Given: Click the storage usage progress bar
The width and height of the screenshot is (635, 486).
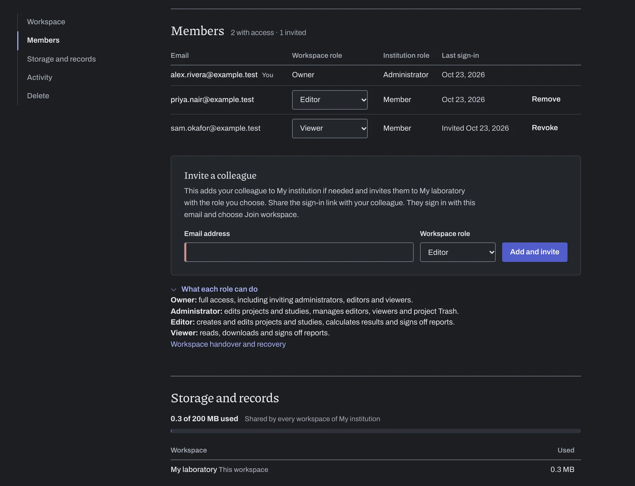Looking at the screenshot, I should (x=375, y=431).
